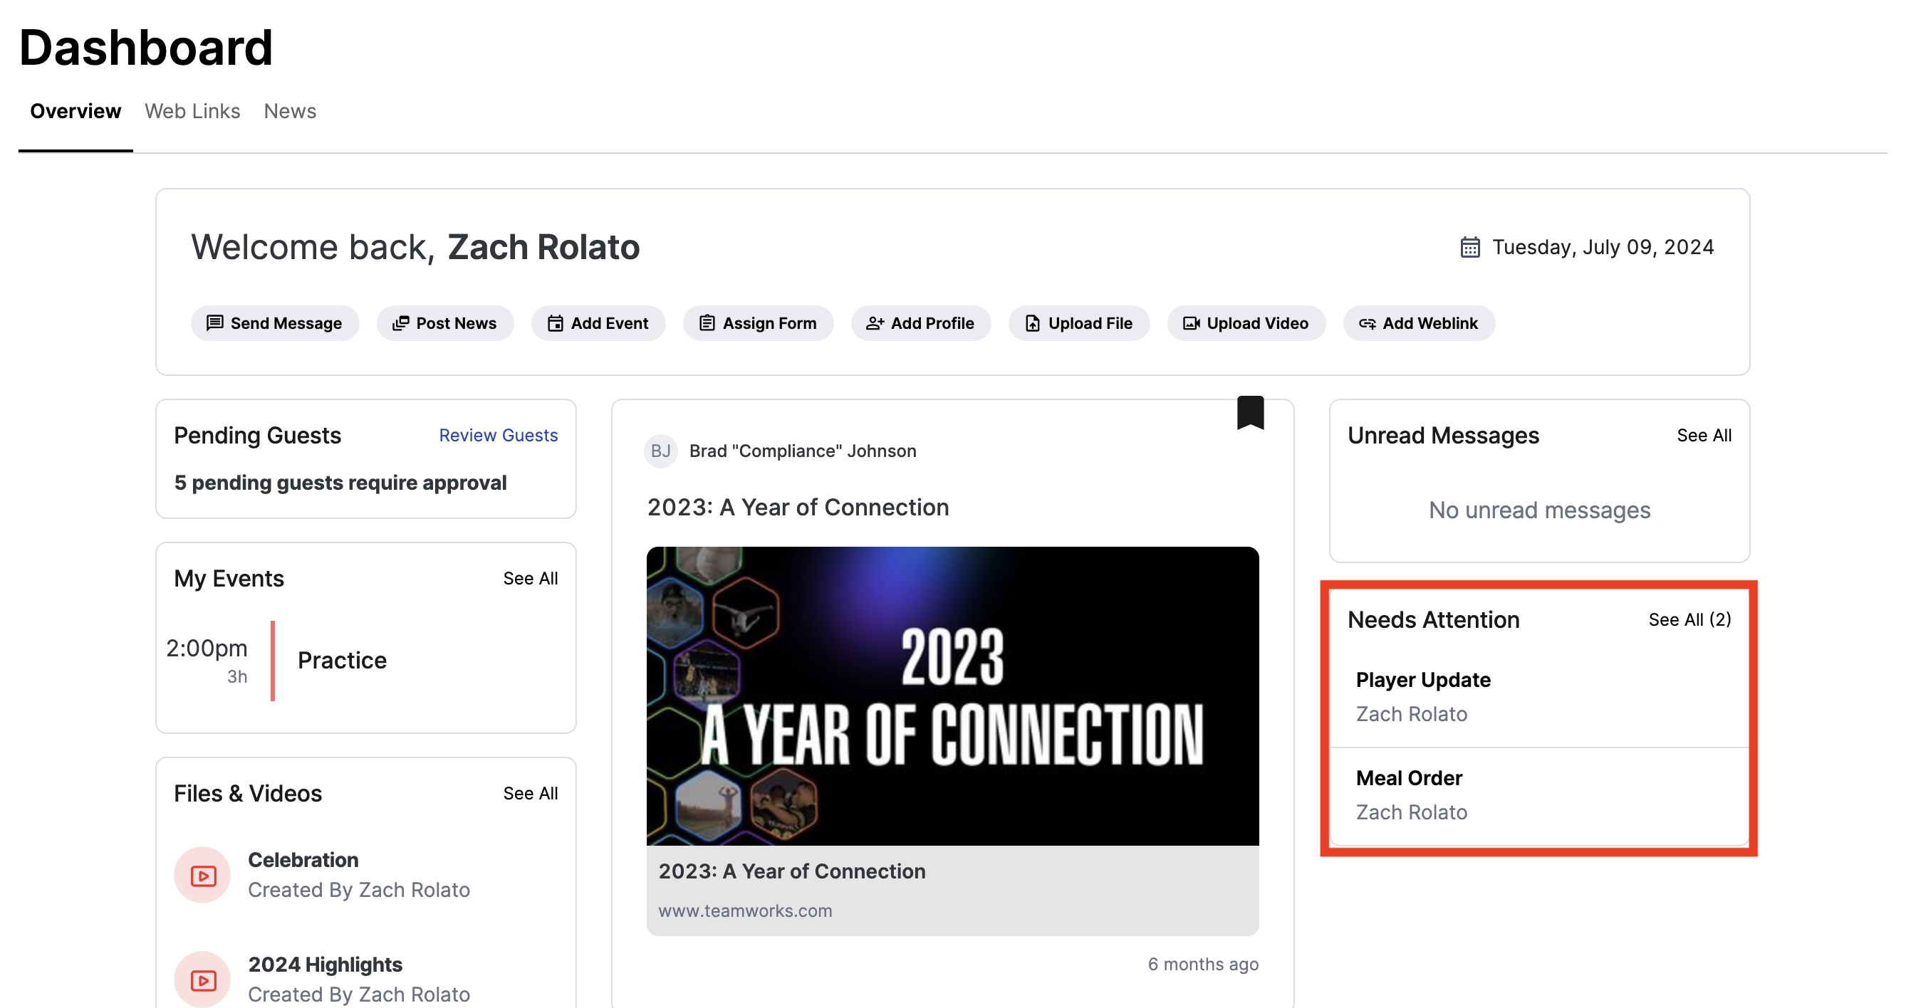Click Post News quick action
1911x1008 pixels.
pos(445,323)
